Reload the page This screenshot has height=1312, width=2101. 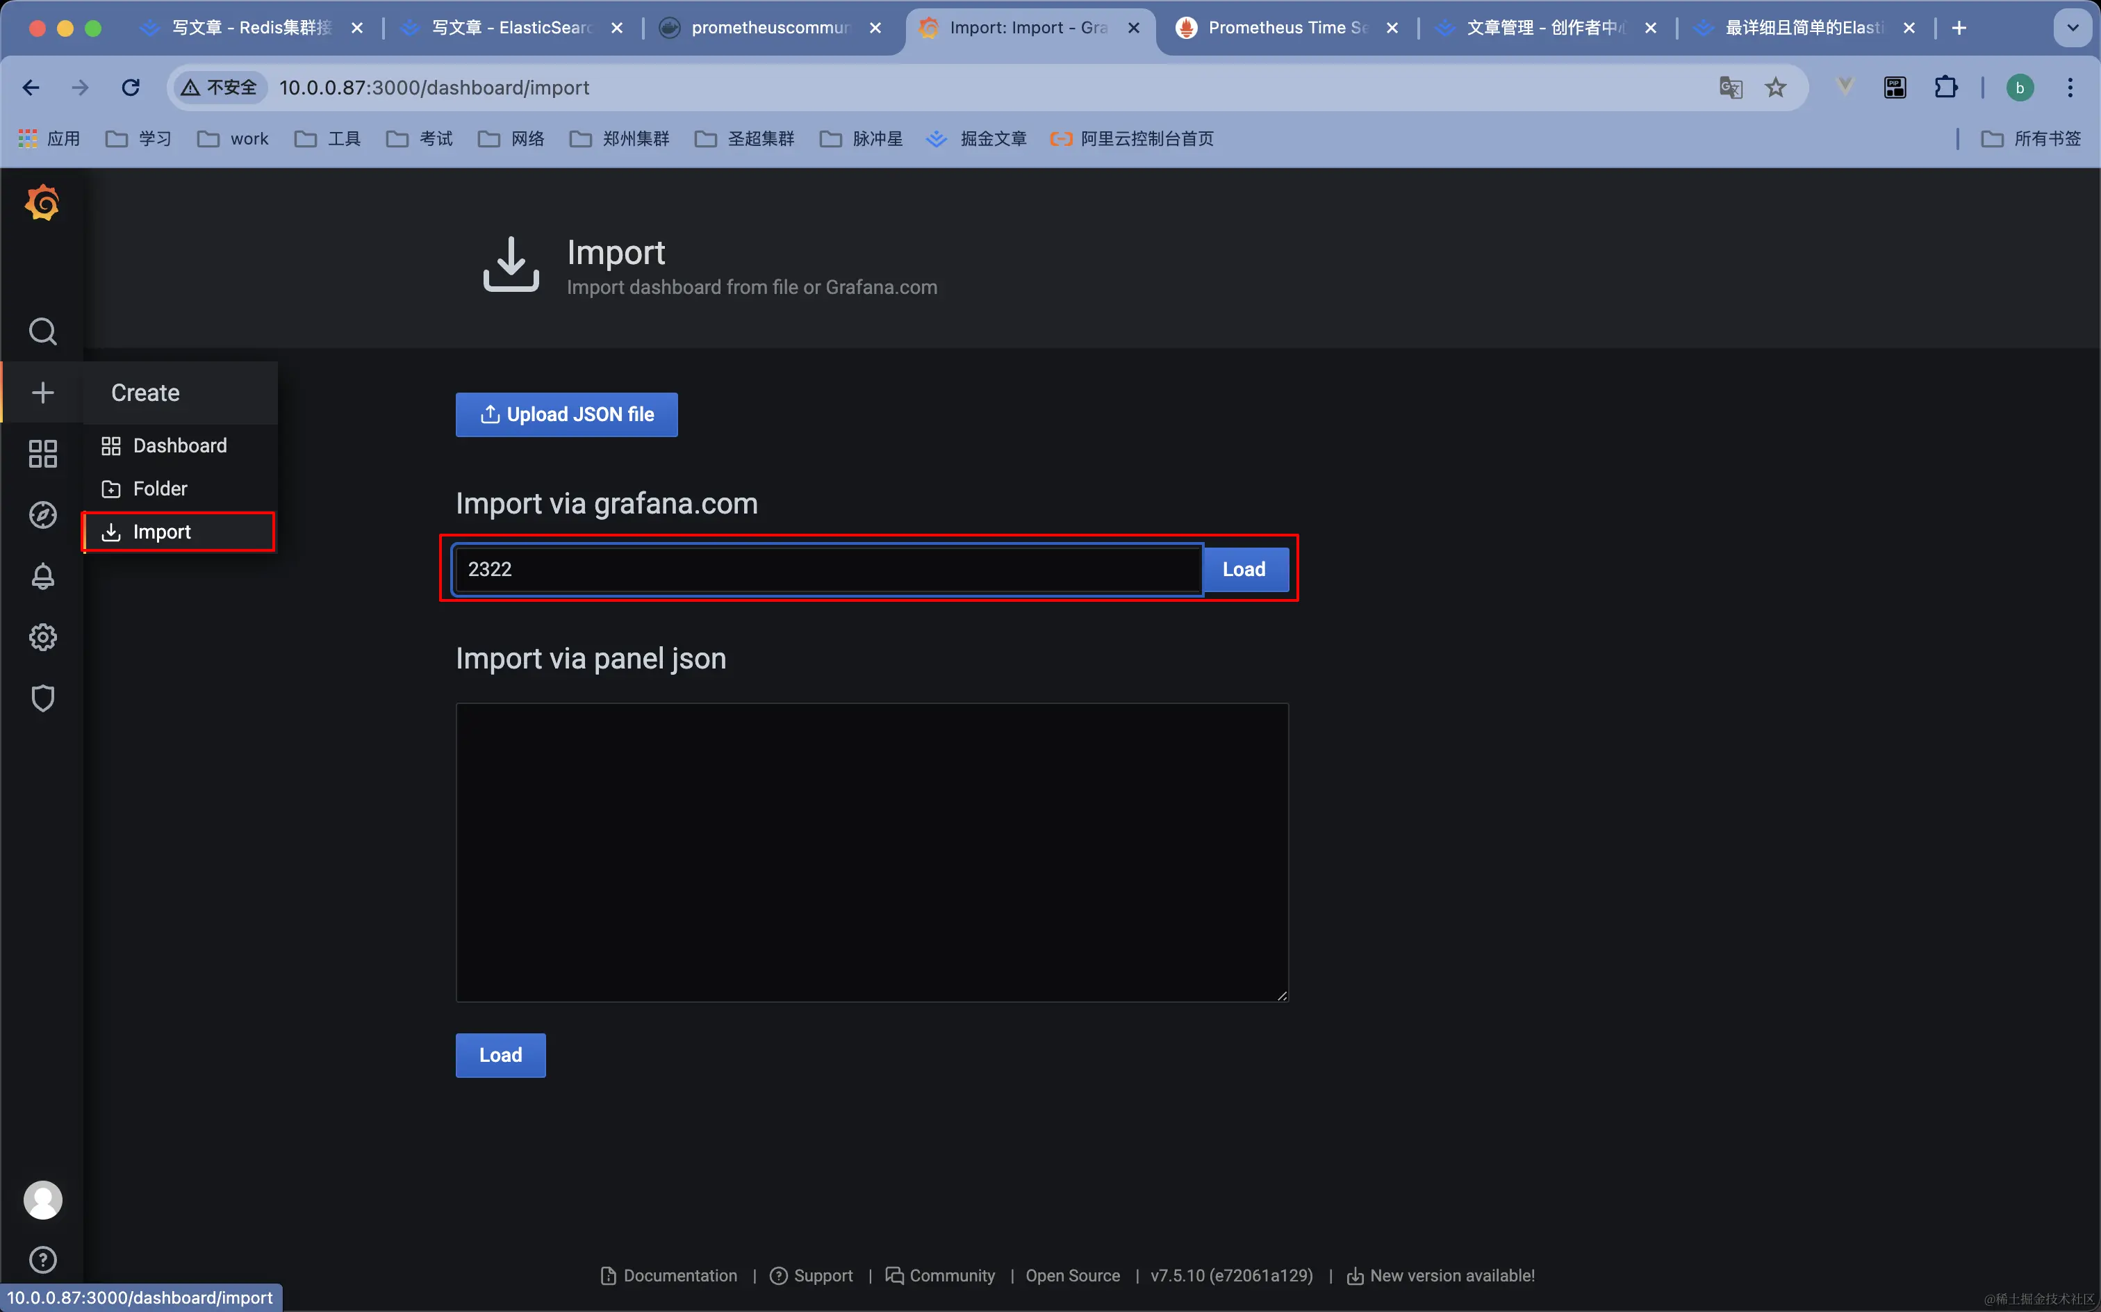point(131,88)
